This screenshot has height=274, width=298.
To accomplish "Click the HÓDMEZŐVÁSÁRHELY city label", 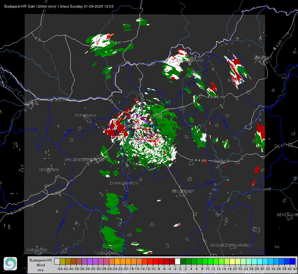I will tap(231, 245).
